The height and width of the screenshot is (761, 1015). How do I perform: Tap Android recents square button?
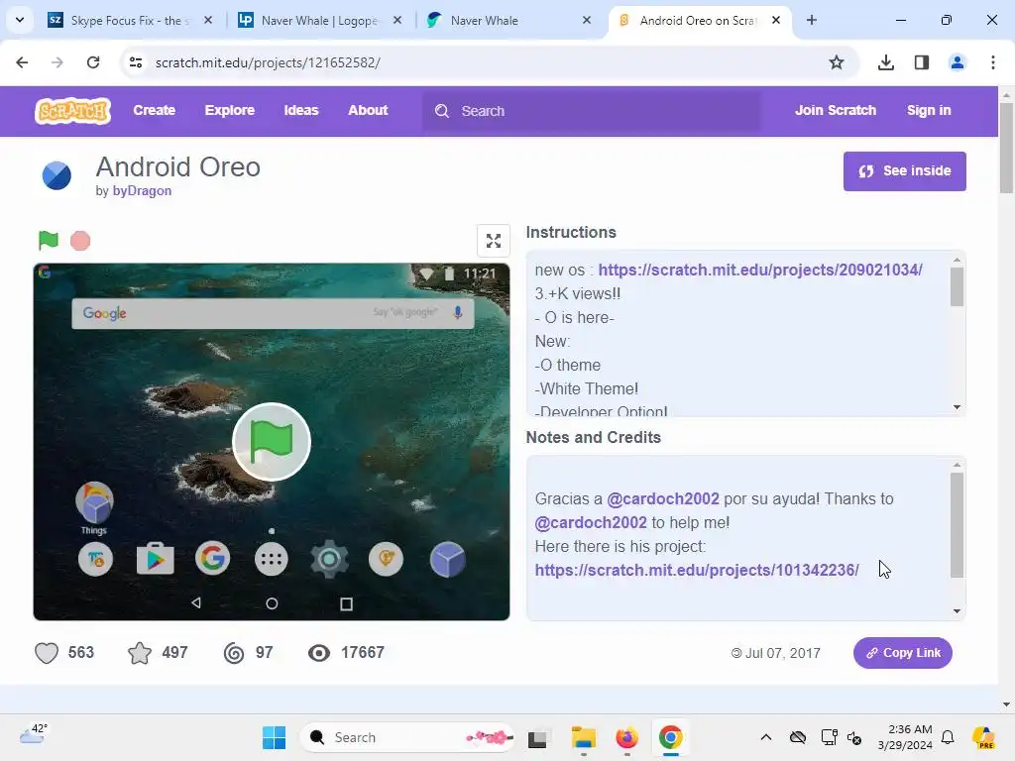(x=346, y=603)
